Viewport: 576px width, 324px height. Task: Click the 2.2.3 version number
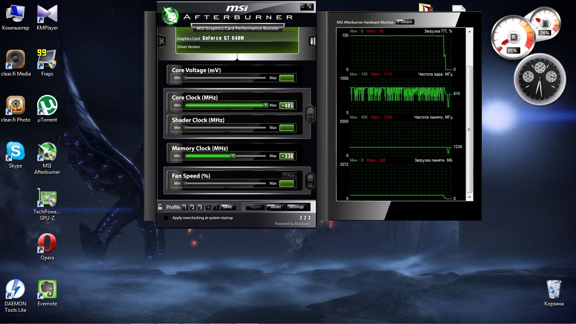point(304,218)
